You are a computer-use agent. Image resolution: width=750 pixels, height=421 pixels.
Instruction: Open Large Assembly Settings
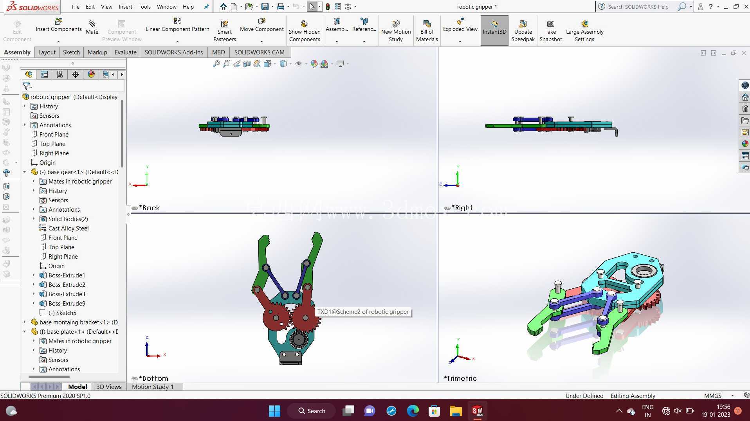(x=584, y=31)
